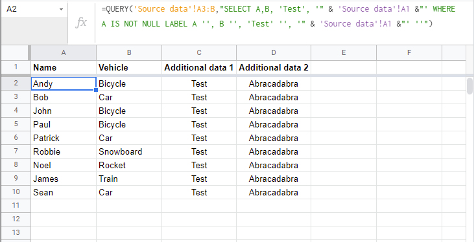Click the fx function icon
The image size is (476, 242).
(81, 23)
